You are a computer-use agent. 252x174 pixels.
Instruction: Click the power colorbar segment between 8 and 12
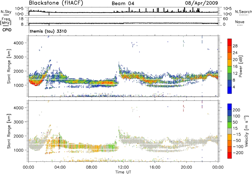230,77
